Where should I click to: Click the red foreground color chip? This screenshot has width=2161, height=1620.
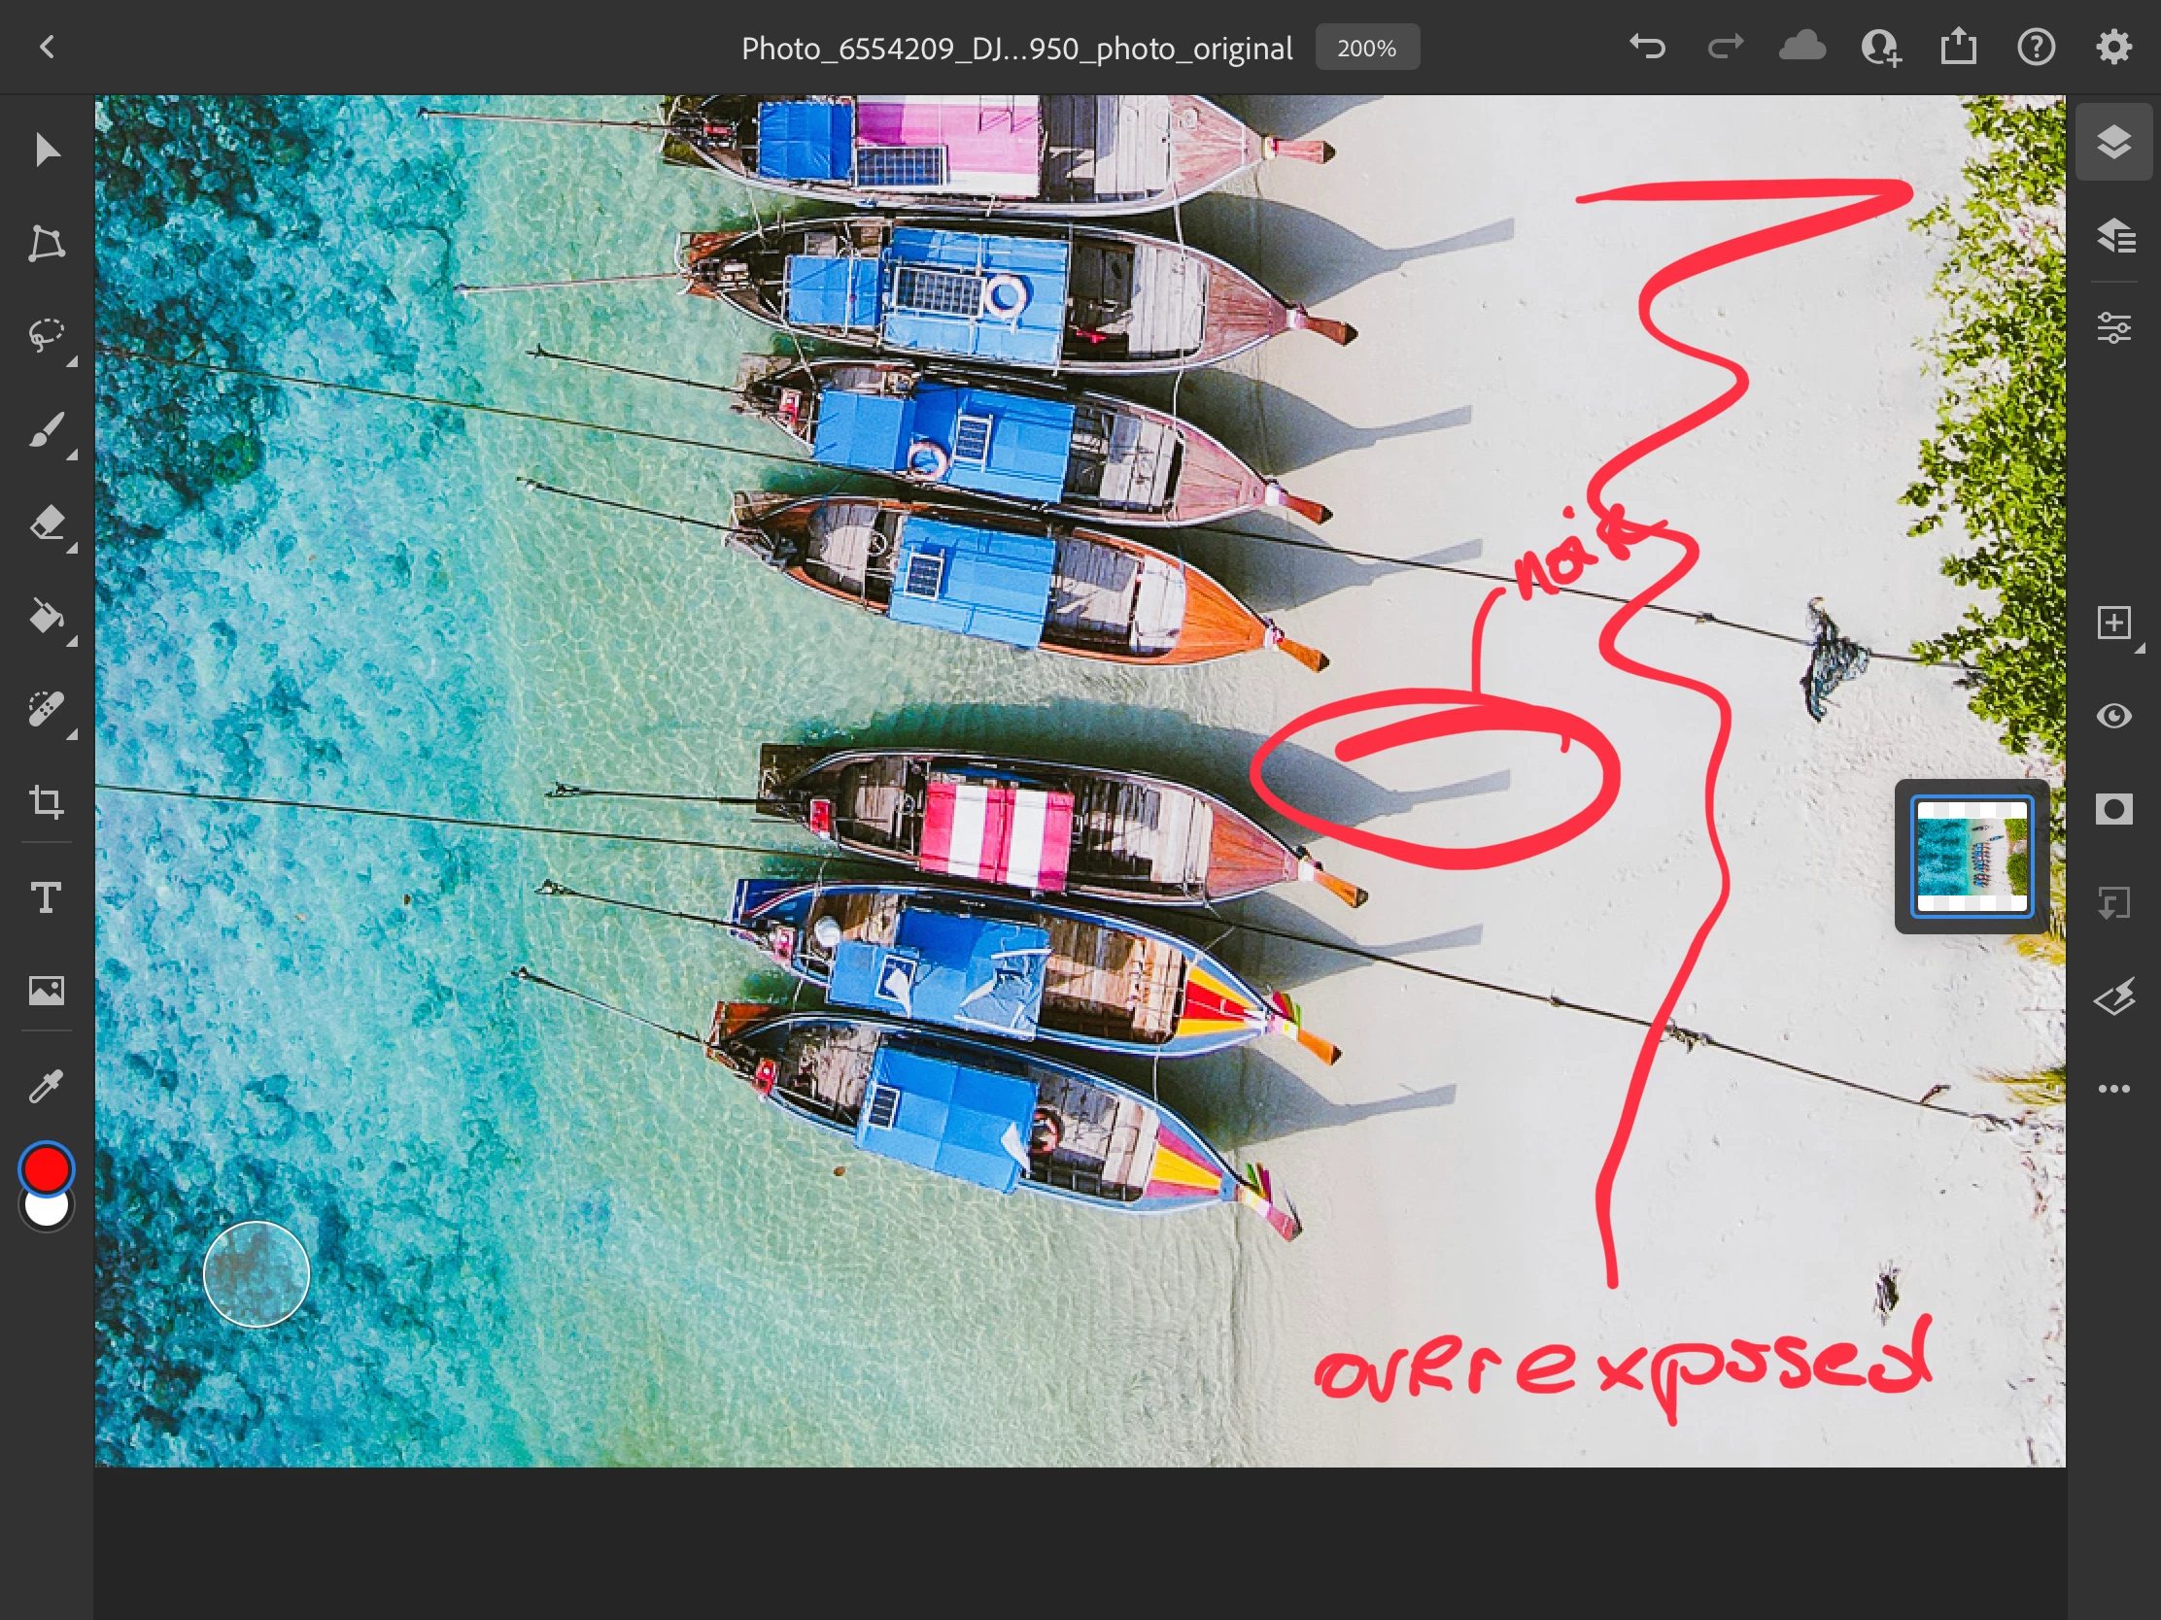pos(46,1166)
